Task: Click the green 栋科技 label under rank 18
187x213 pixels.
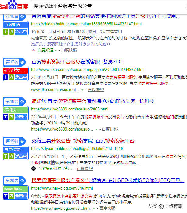Action: click(x=16, y=110)
